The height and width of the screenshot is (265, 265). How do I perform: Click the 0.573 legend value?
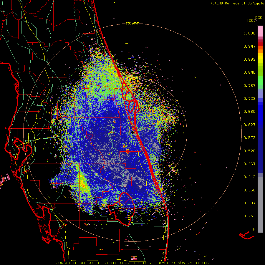click(249, 138)
